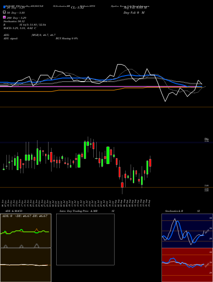This screenshot has width=213, height=282.
Task: Click the 'ADX: 0 +DY: 46.67 -DY: 46.67' header
Action: click(24, 216)
